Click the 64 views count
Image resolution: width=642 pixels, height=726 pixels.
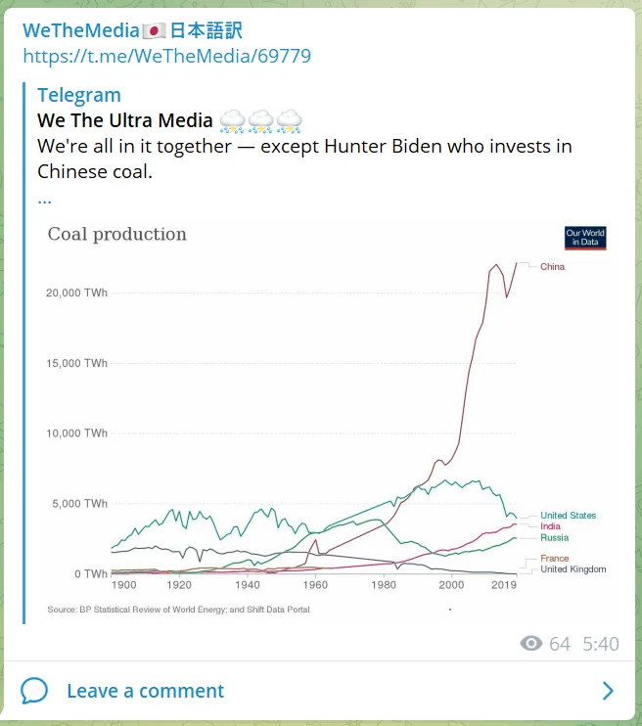(560, 644)
